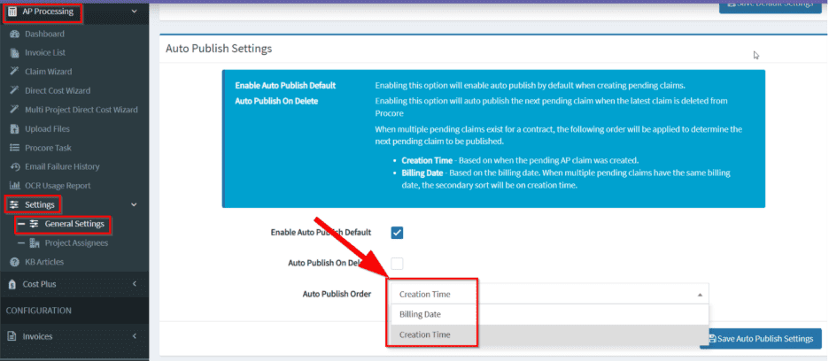Viewport: 829px width, 361px height.
Task: Click the Procore Task list icon
Action: 14,148
